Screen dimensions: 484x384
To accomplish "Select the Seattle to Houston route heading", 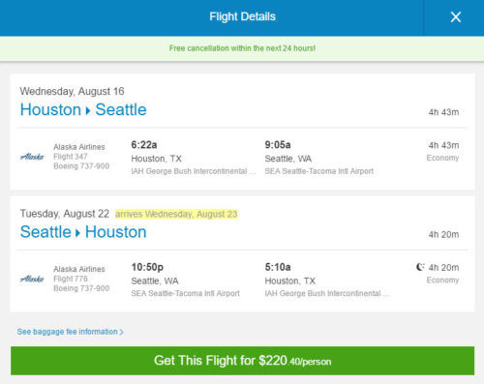I will click(83, 232).
